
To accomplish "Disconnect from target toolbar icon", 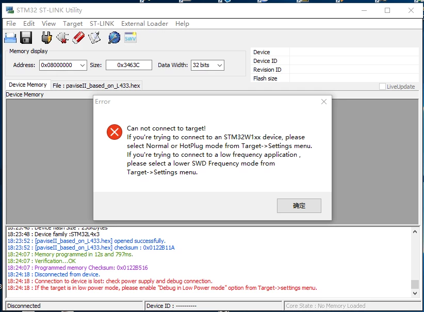I will [62, 38].
